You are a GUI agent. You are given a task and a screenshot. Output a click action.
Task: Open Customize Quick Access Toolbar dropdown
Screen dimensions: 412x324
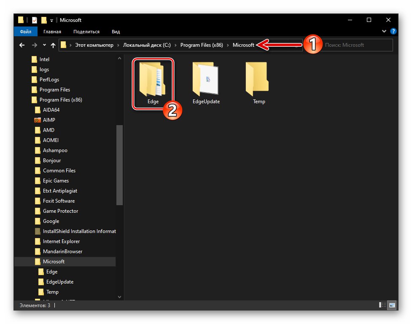coord(51,21)
